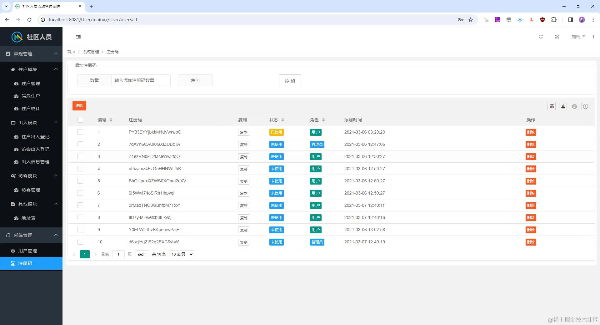Viewport: 600px width, 325px height.
Task: Check the box for row d6sejHqZiE2q2EXC6ybW
Action: click(80, 242)
